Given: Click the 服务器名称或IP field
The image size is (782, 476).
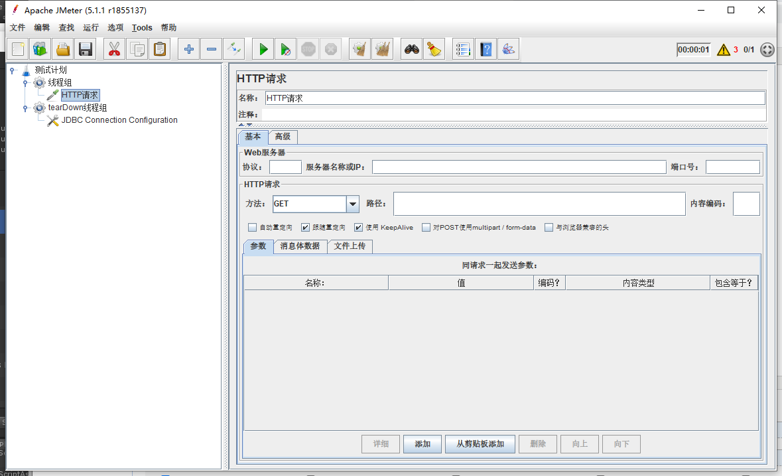Looking at the screenshot, I should 519,167.
